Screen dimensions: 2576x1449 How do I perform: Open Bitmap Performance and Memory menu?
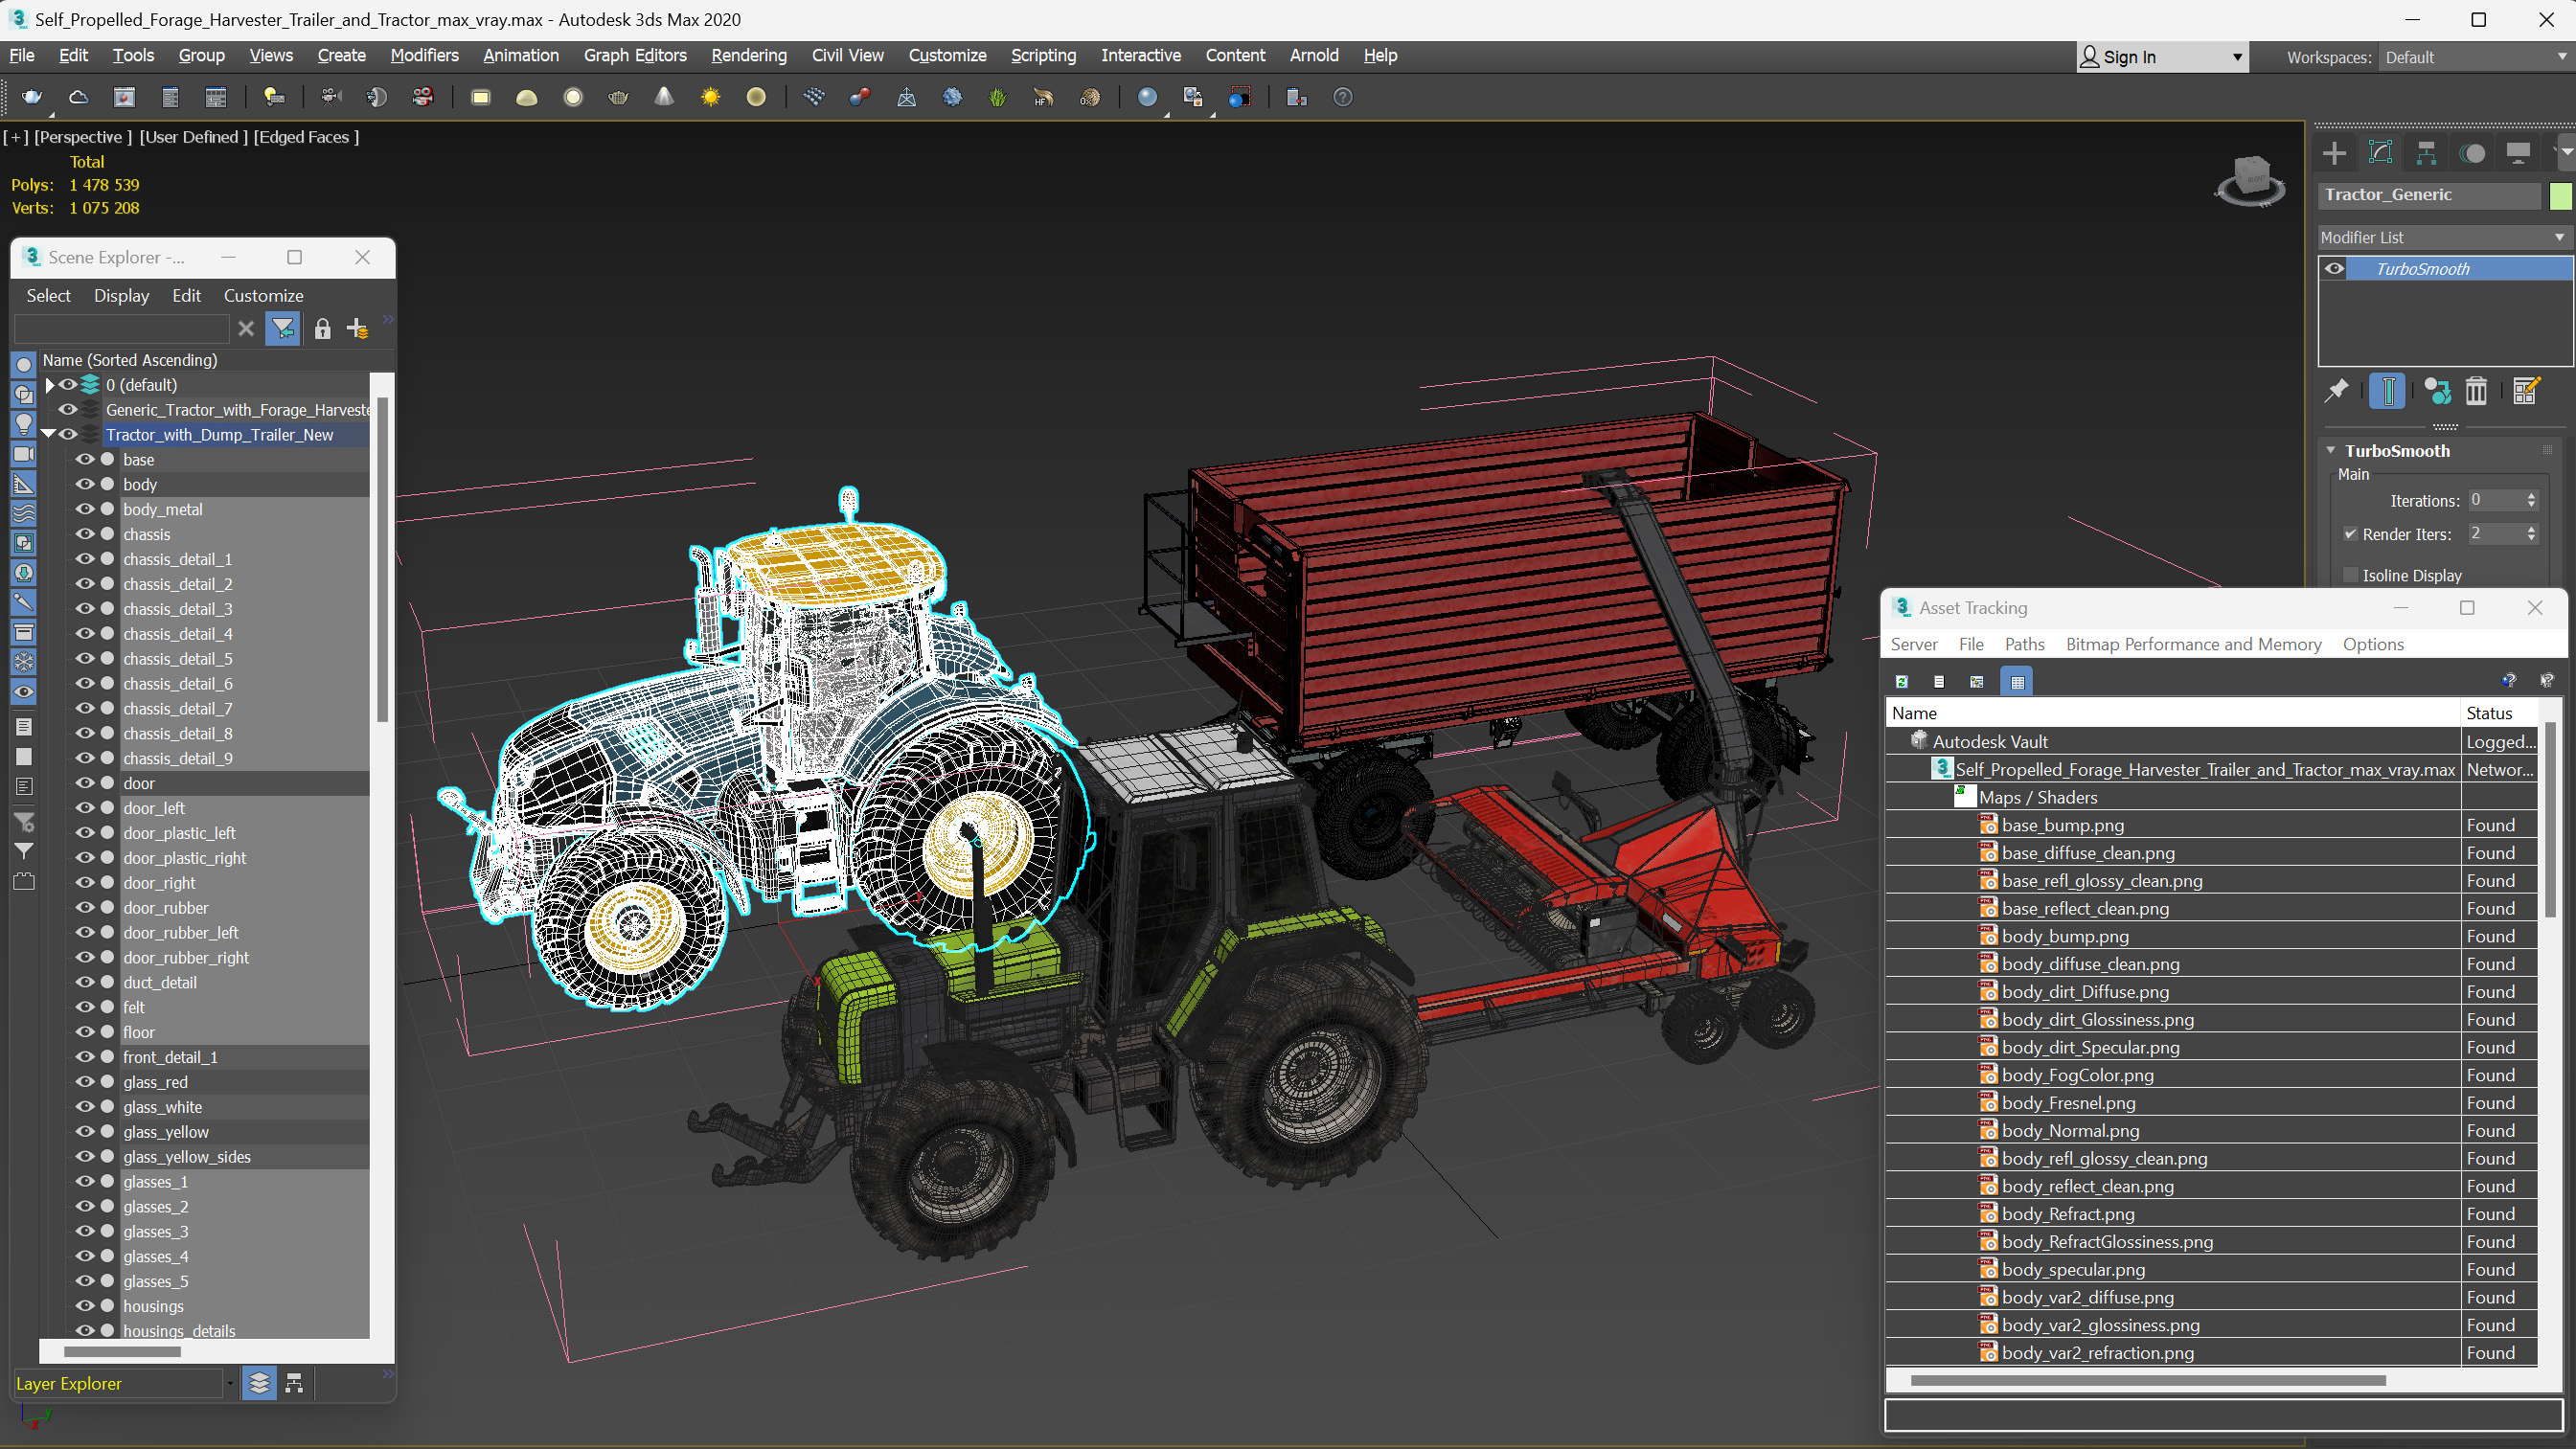coord(2193,644)
